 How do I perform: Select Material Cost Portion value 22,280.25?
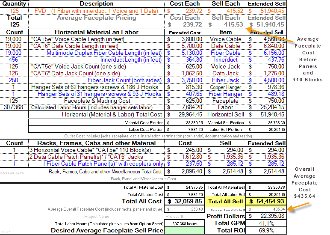184,123
